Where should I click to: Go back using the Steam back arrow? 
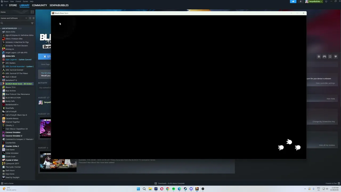click(2, 5)
